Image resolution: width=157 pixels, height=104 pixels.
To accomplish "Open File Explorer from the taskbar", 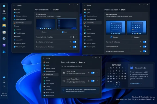I will tap(4, 25).
